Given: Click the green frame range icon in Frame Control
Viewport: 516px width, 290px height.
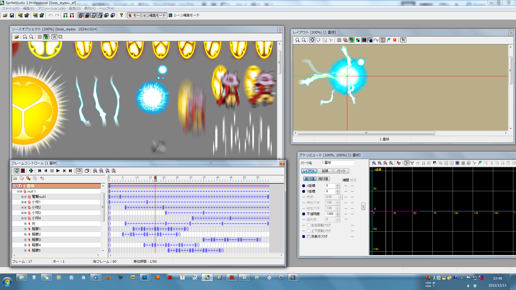Looking at the screenshot, I should point(31,171).
